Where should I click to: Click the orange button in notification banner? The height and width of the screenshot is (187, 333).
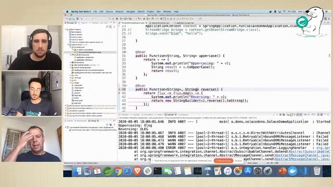(x=223, y=161)
